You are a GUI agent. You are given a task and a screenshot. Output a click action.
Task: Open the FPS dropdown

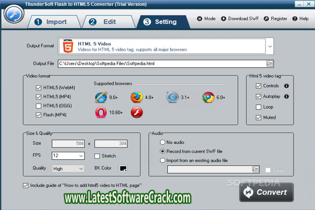pyautogui.click(x=81, y=156)
